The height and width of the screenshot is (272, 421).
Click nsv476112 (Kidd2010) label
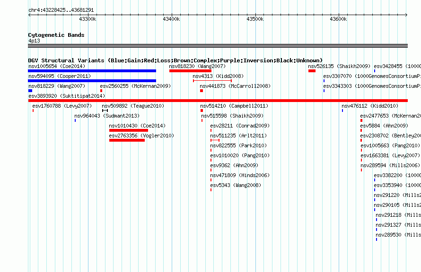tap(370, 106)
